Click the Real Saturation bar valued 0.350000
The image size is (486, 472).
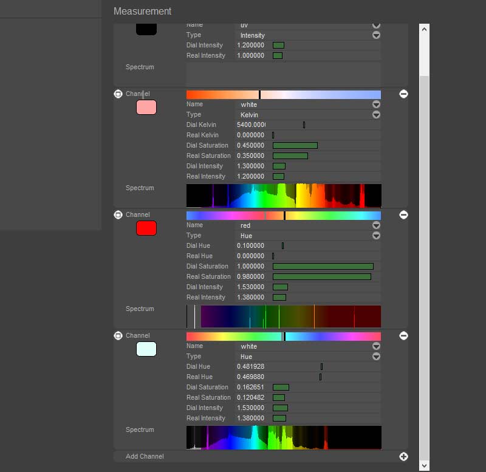point(290,156)
